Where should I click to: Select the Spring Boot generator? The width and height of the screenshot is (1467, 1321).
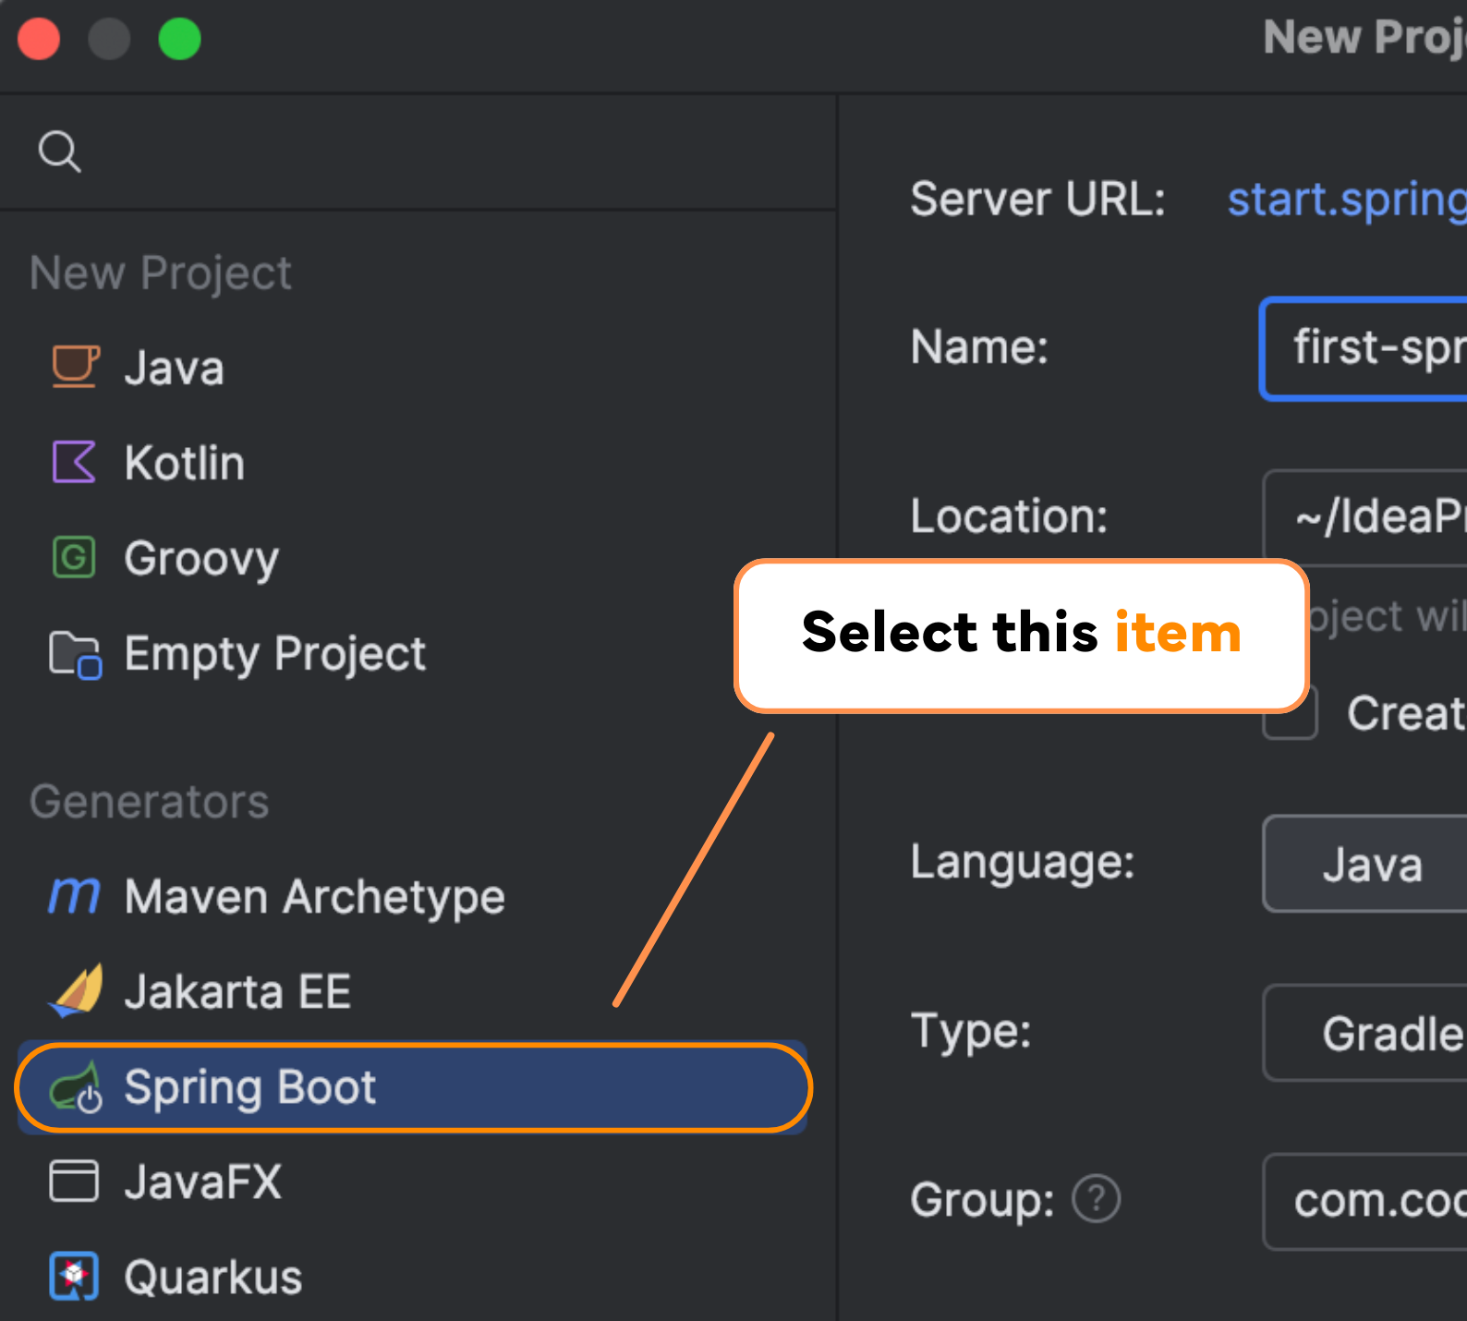(x=413, y=1087)
